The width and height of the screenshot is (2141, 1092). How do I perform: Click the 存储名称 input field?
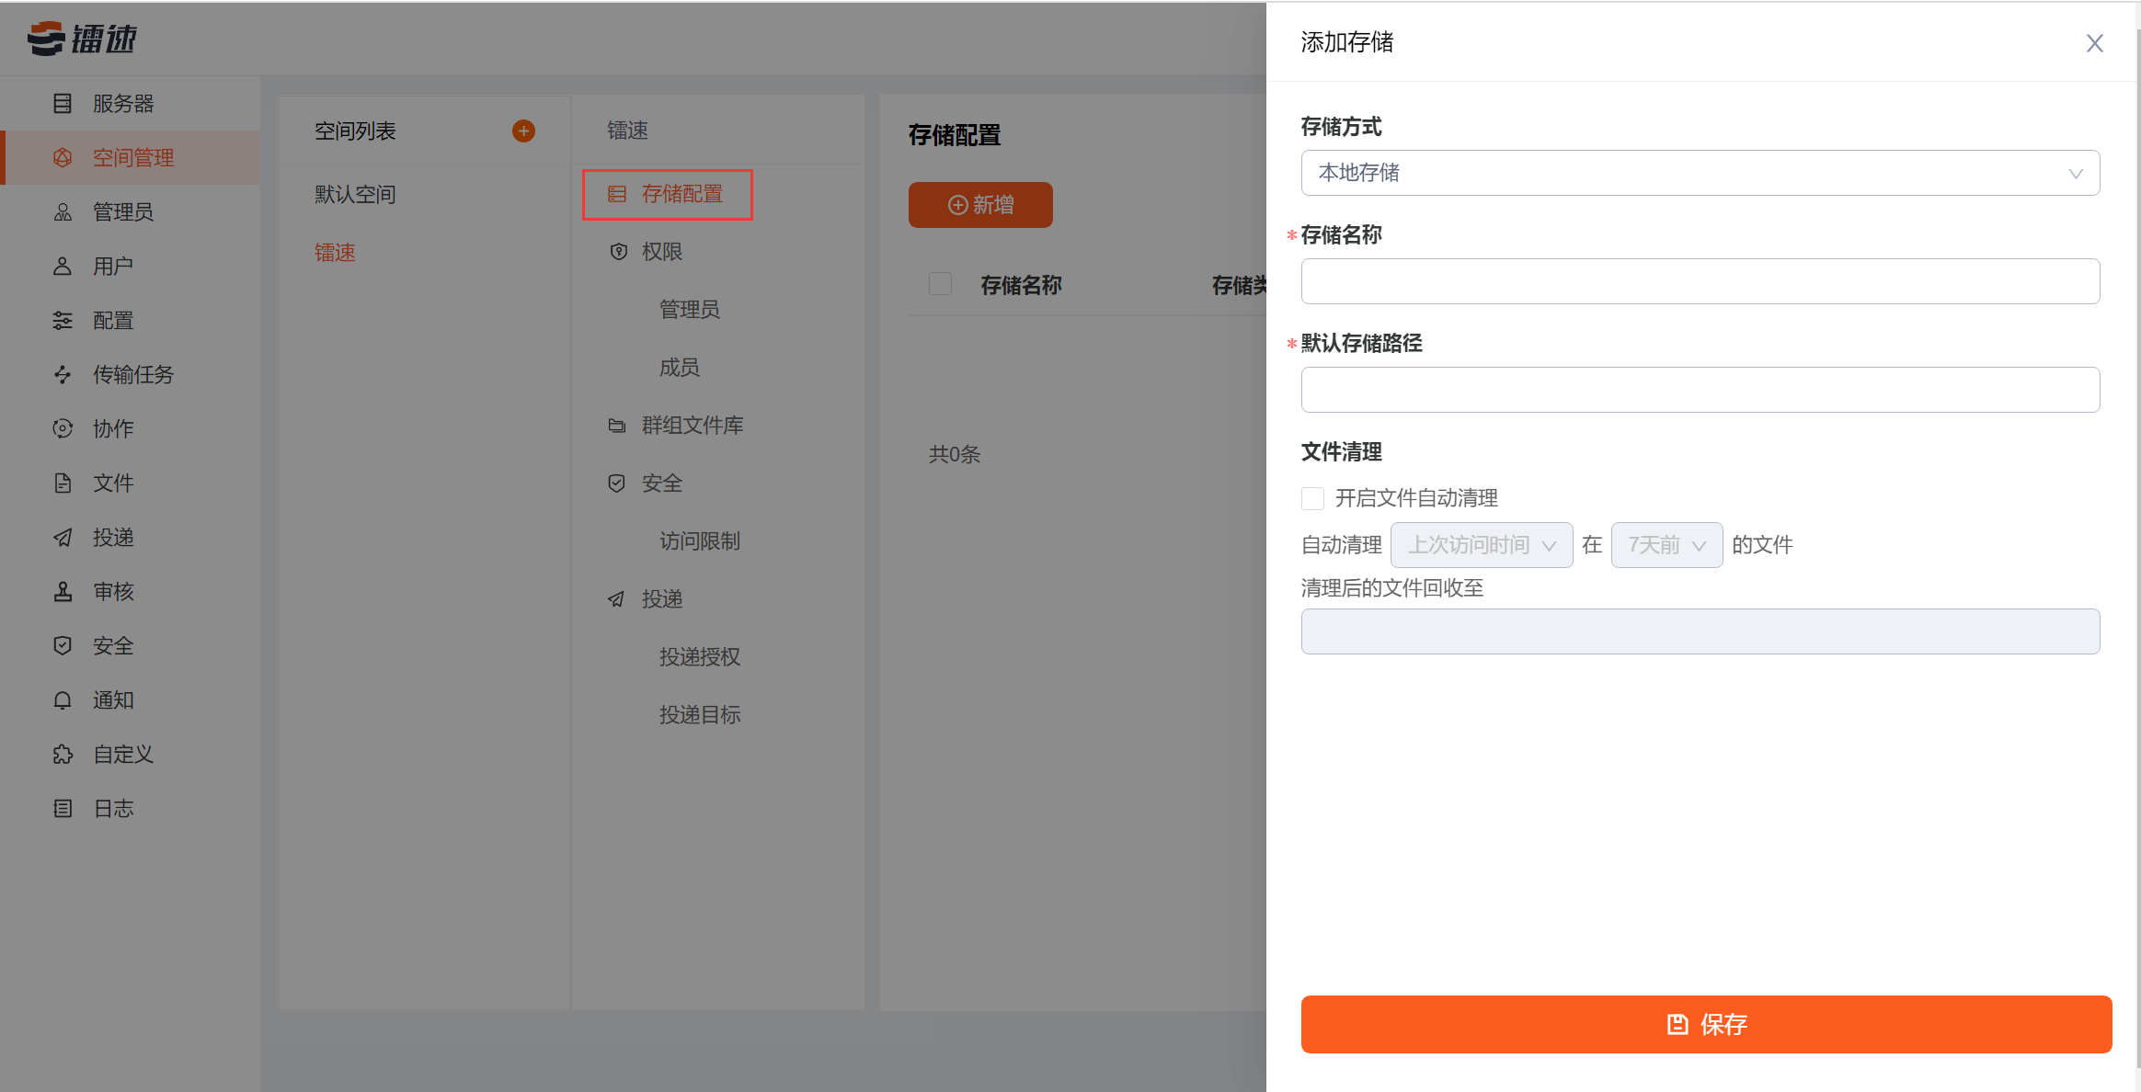tap(1700, 281)
